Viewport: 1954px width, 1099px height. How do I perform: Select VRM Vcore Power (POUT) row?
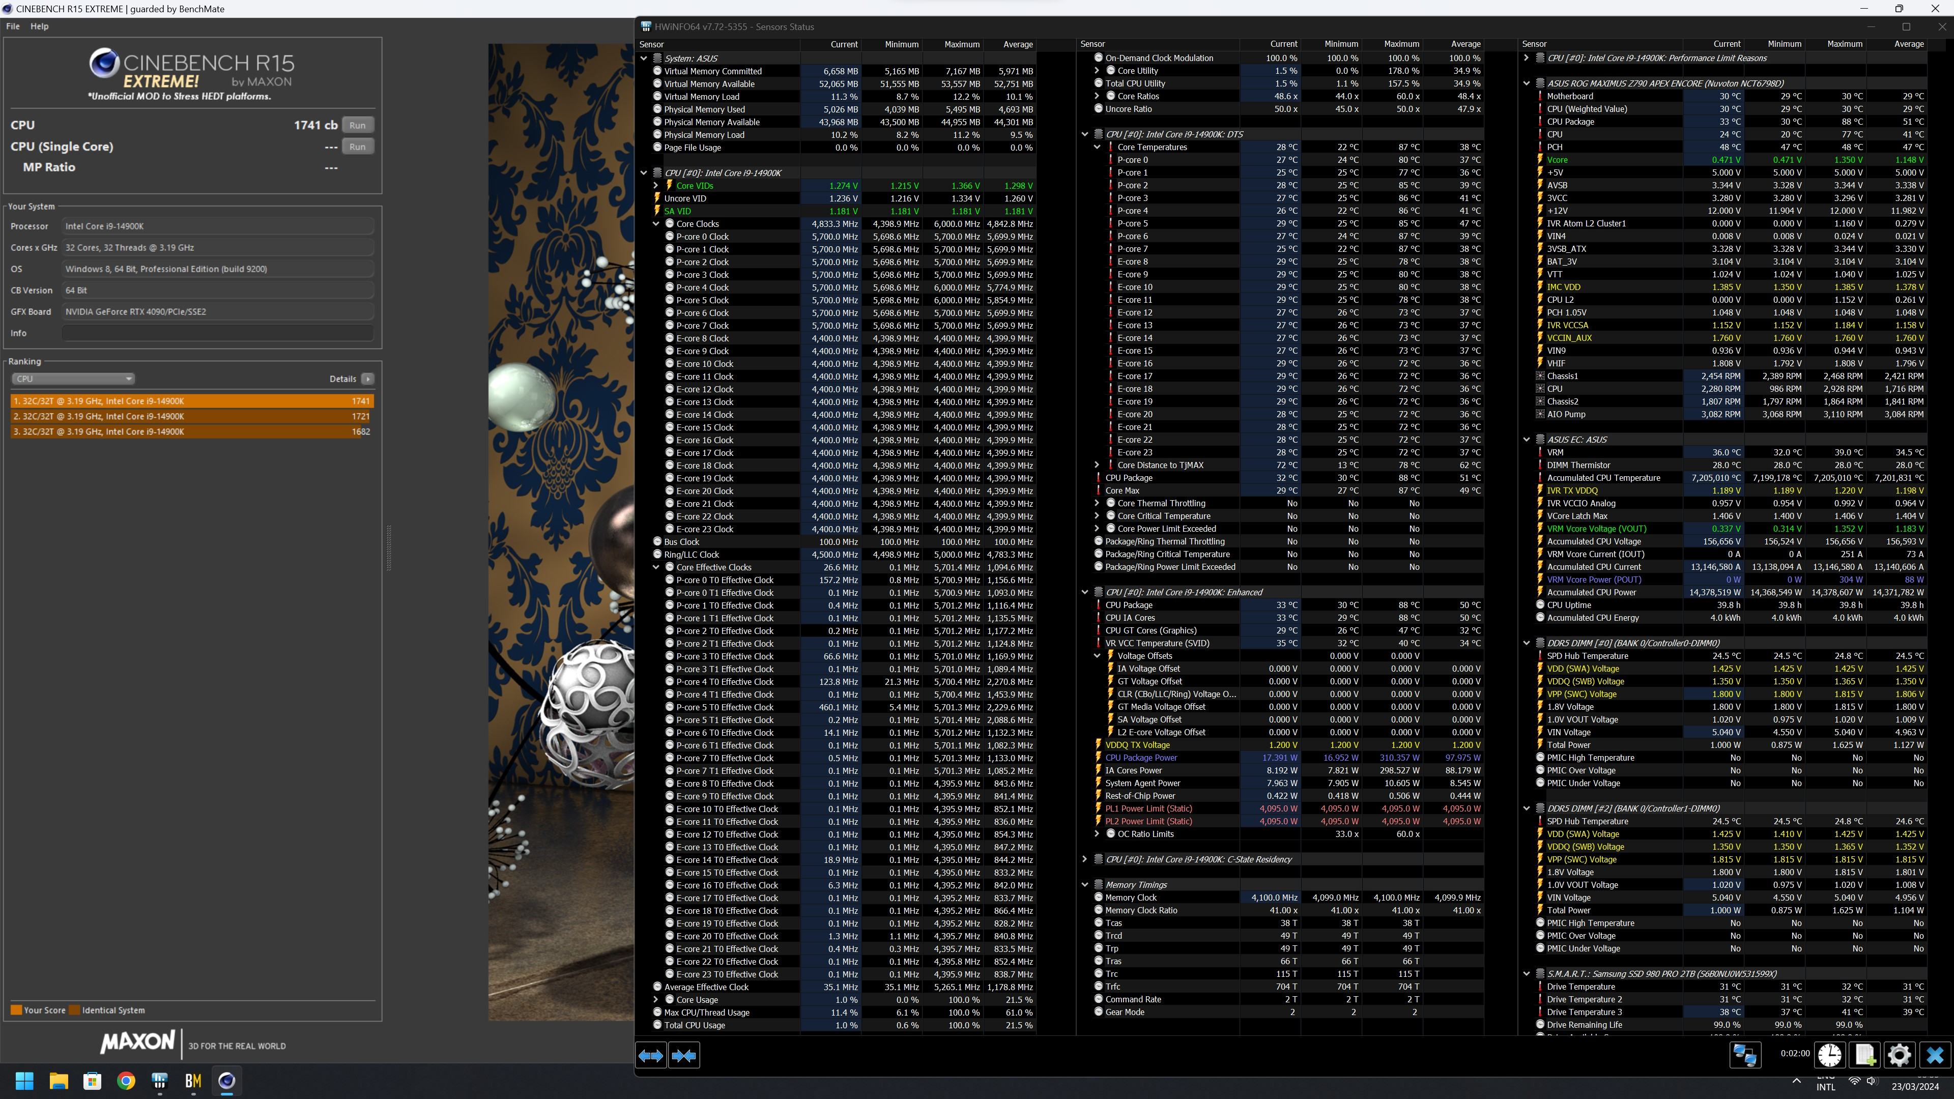[1724, 580]
